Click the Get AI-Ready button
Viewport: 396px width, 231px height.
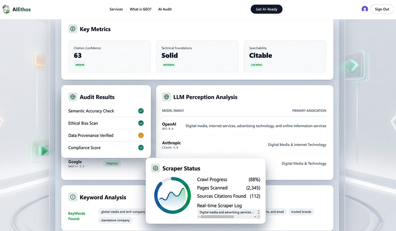(x=266, y=9)
